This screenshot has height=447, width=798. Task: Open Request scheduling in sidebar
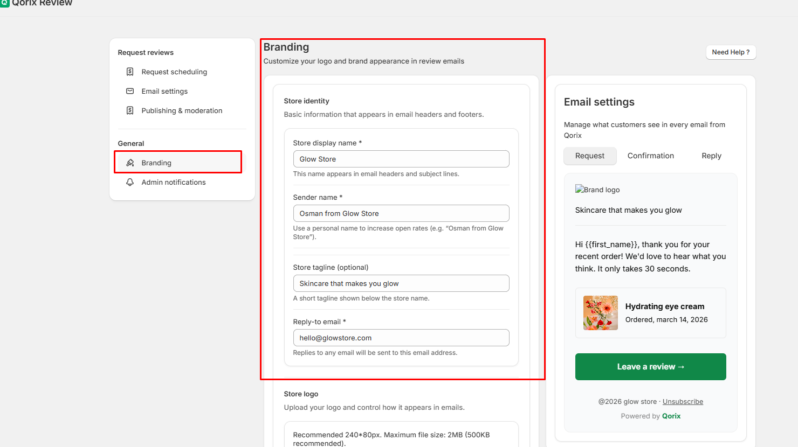(x=182, y=72)
